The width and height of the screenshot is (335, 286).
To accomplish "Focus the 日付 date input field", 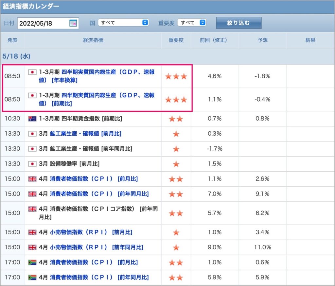I will tap(48, 23).
